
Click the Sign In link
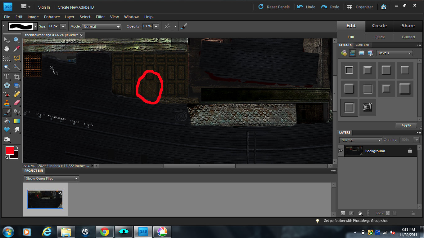(44, 7)
